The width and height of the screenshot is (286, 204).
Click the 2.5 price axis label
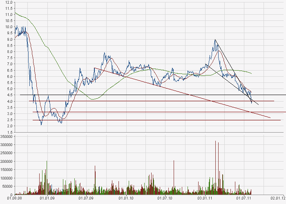point(9,120)
